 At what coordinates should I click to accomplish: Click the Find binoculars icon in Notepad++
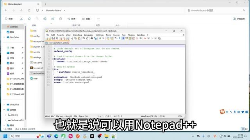[92, 38]
